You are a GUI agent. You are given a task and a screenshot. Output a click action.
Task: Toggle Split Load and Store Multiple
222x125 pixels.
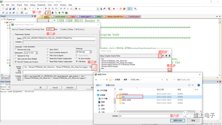pos(16,59)
